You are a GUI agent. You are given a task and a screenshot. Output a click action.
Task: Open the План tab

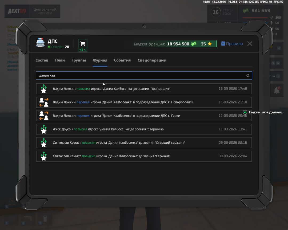coord(60,60)
